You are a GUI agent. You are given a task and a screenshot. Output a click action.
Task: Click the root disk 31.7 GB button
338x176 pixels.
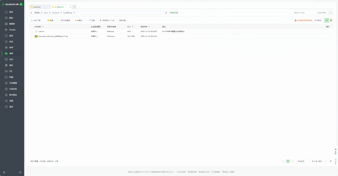click(x=107, y=20)
